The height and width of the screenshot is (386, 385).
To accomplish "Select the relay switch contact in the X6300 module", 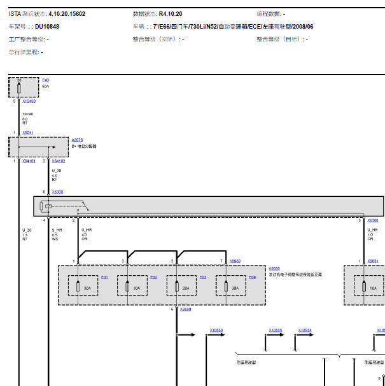I will pyautogui.click(x=85, y=206).
